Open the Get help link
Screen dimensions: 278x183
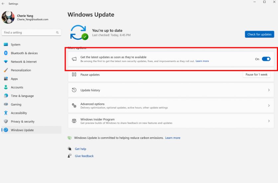(x=80, y=149)
